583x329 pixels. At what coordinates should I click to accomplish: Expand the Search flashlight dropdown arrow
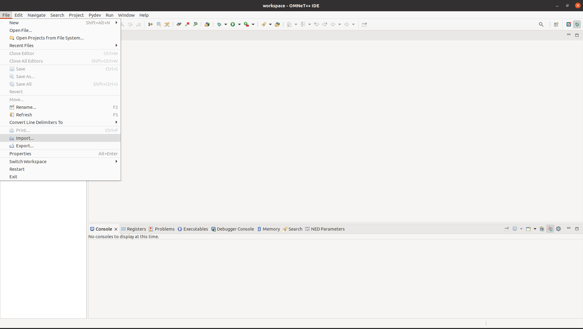(x=270, y=24)
